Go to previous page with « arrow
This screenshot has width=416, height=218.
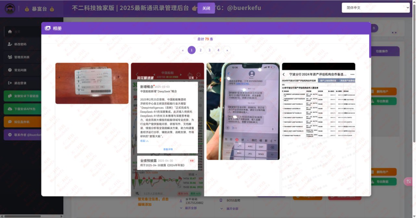point(182,50)
